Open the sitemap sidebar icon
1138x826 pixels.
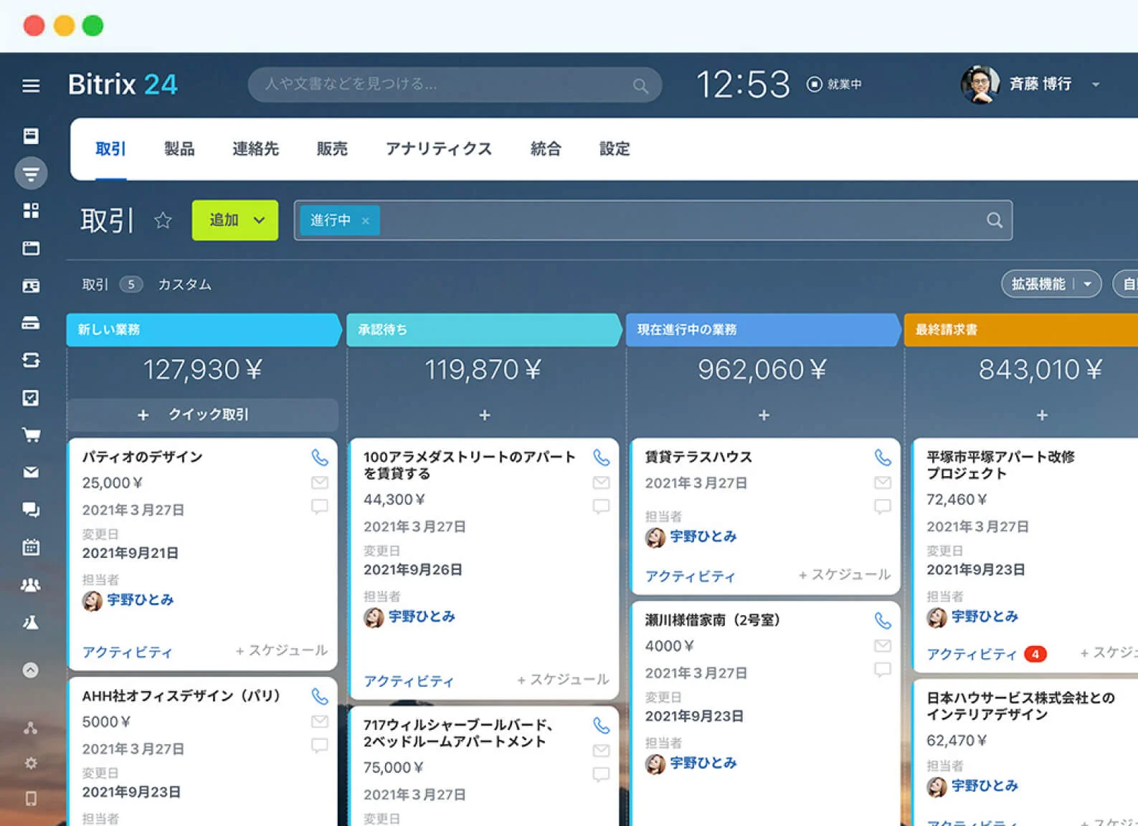[31, 728]
